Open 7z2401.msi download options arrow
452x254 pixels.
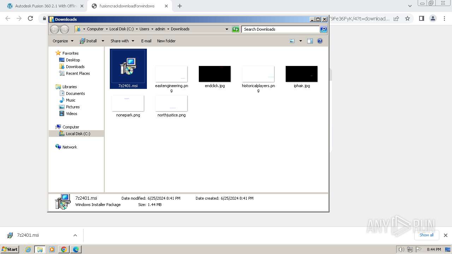[75, 235]
